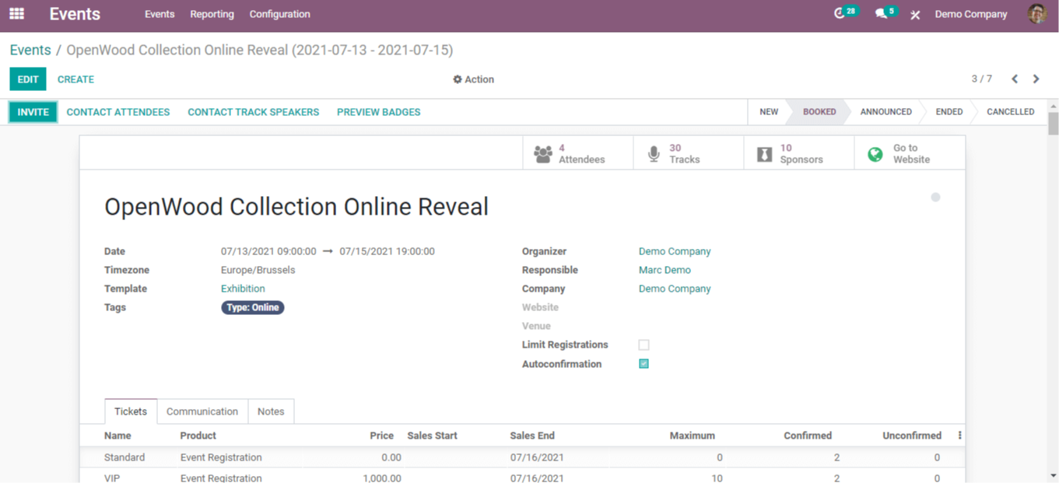
Task: Click PREVIEW BADGES
Action: click(379, 112)
